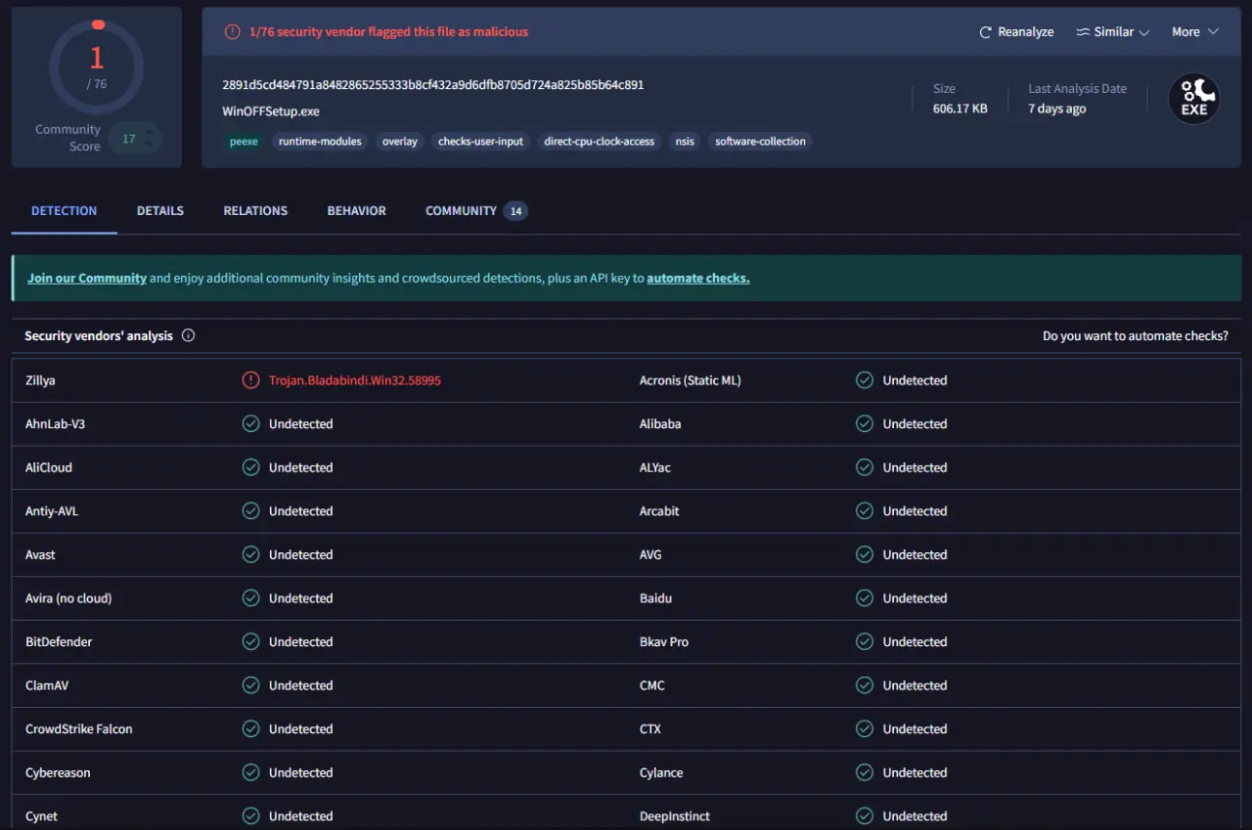
Task: Open the Community tab with 14 comments
Action: 476,210
